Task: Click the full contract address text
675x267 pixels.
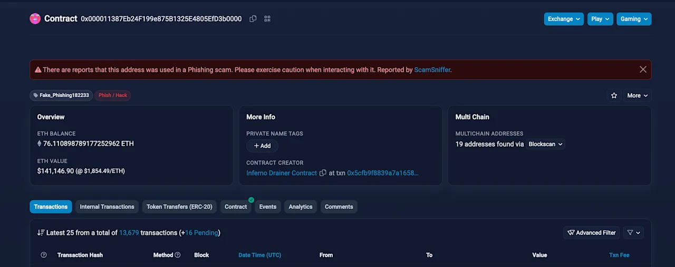Action: pos(161,18)
